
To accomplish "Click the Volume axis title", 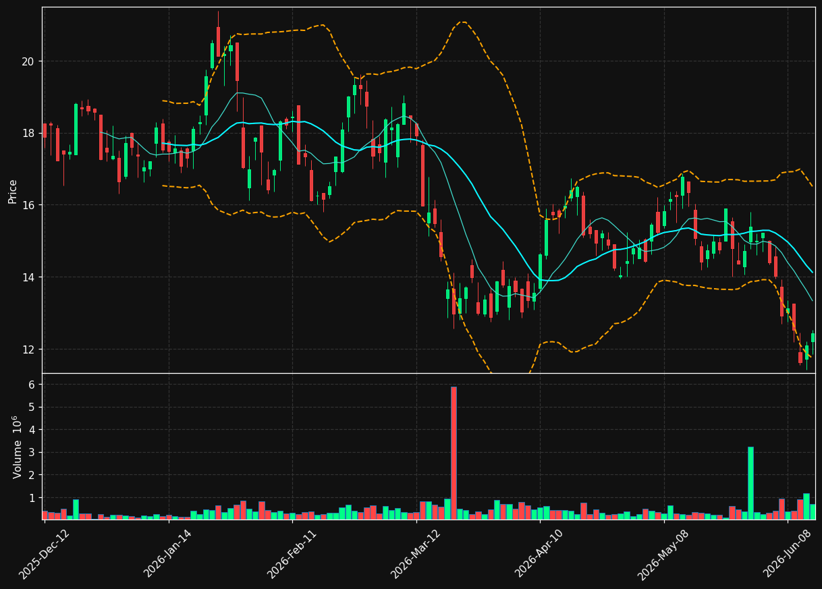I will 18,447.
